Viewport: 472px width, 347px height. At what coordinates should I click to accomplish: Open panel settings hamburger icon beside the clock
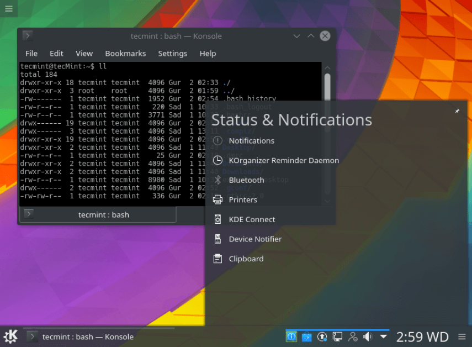(462, 337)
